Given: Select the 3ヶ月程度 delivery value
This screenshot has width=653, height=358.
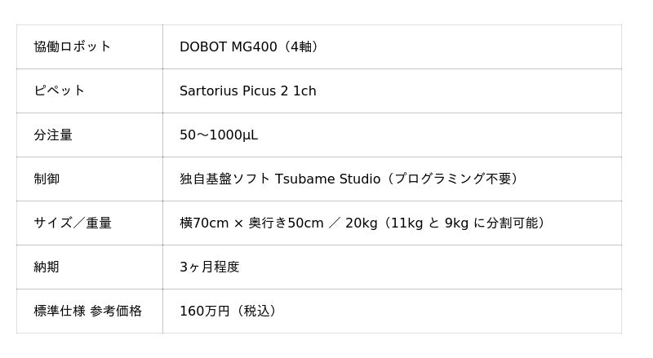Looking at the screenshot, I should [210, 267].
